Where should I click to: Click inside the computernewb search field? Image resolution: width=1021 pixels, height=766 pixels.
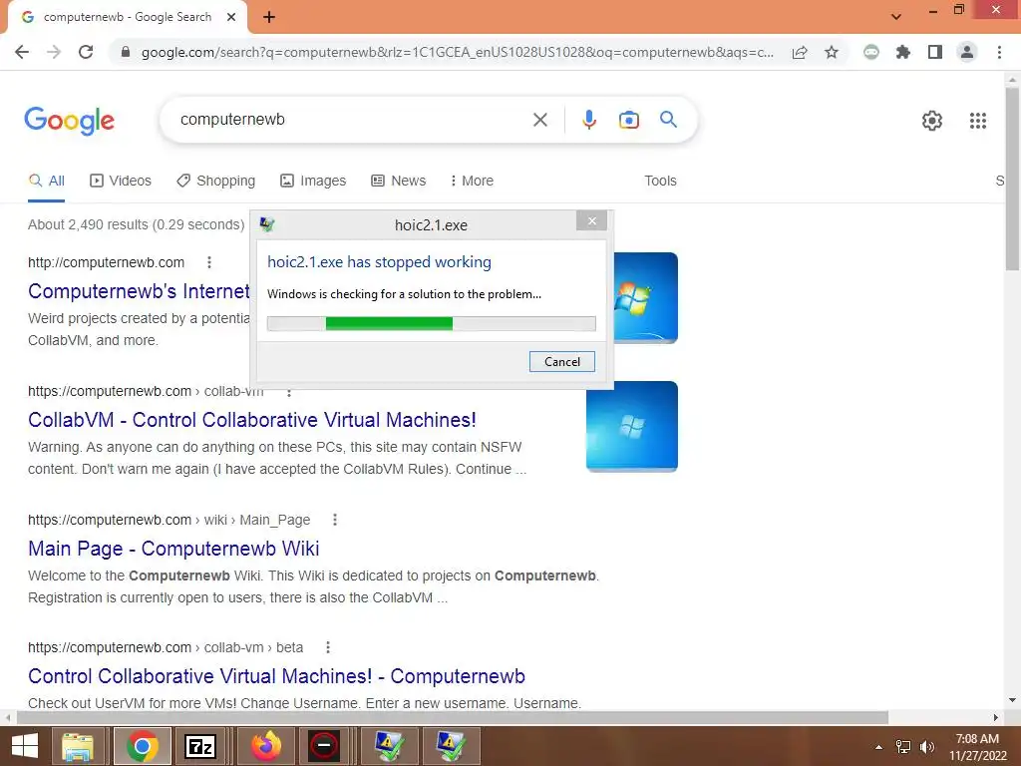(x=352, y=120)
